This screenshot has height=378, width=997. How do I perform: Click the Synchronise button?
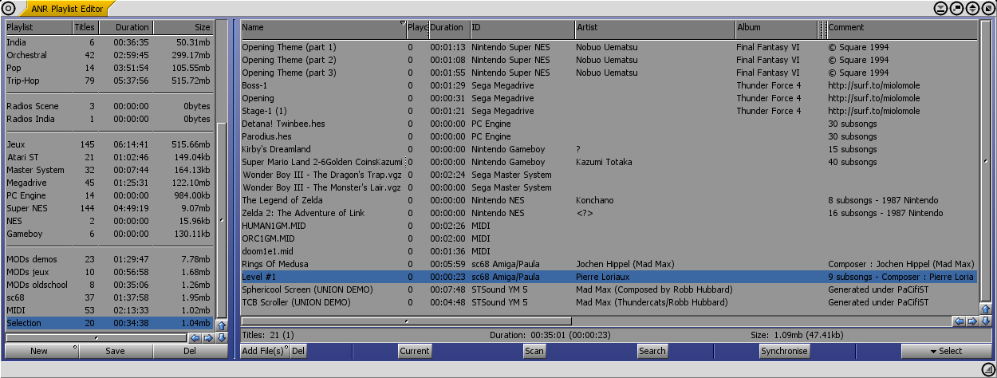(784, 351)
